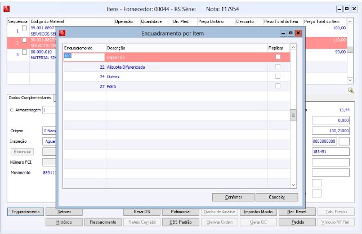The width and height of the screenshot is (362, 234).
Task: Enable Replicar for Outros row
Action: click(x=278, y=76)
